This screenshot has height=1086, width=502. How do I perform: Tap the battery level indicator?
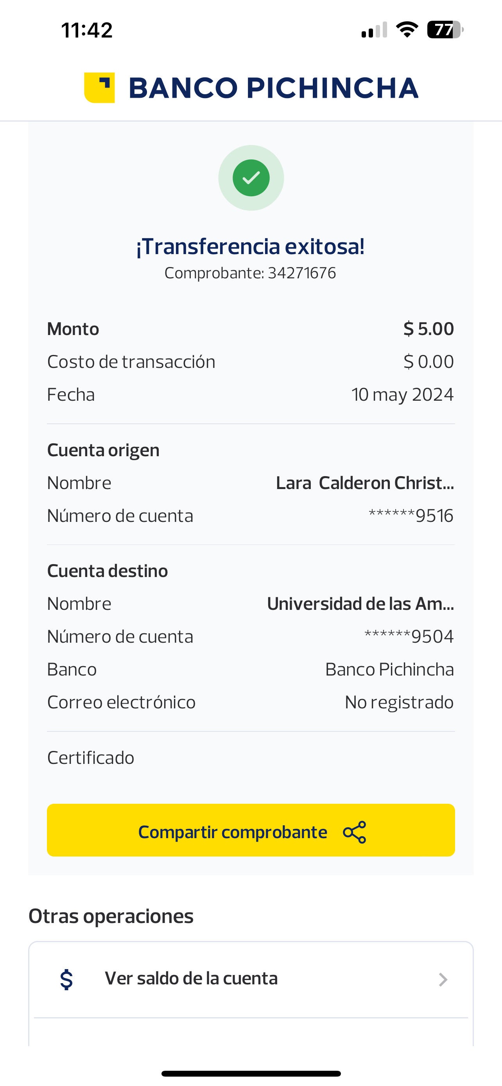tap(445, 29)
